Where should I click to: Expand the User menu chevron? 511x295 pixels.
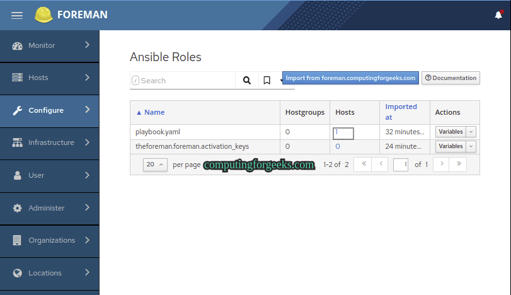tap(87, 175)
